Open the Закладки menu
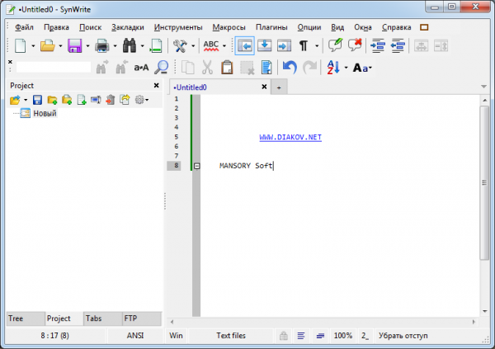 pyautogui.click(x=128, y=27)
